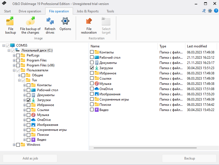Check Контакты in the file list
This screenshot has height=165, width=219.
[x=92, y=52]
